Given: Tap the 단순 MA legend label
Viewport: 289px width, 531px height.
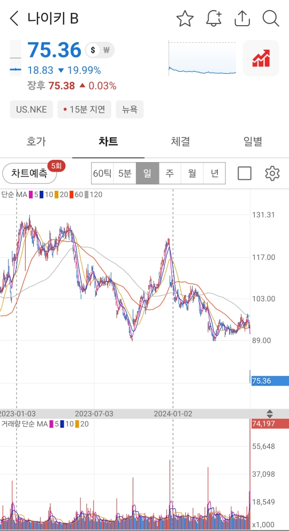Looking at the screenshot, I should pos(14,195).
